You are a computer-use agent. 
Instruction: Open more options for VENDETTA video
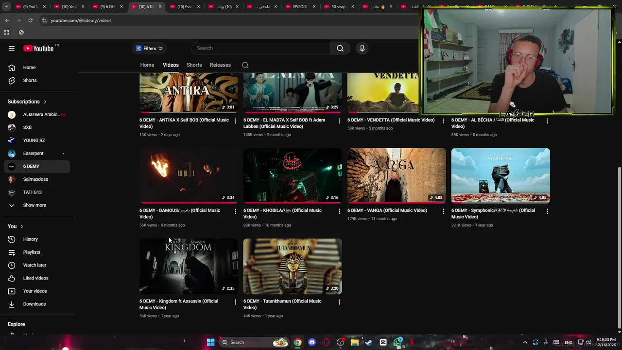pyautogui.click(x=443, y=121)
